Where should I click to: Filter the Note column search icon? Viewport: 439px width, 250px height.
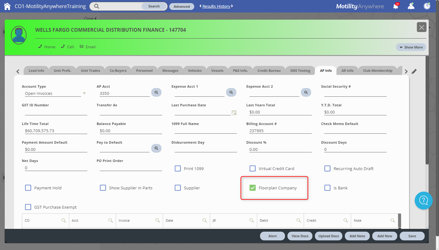(393, 220)
